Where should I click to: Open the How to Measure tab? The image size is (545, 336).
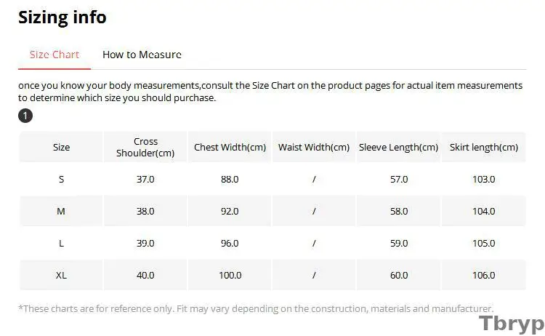tap(142, 55)
